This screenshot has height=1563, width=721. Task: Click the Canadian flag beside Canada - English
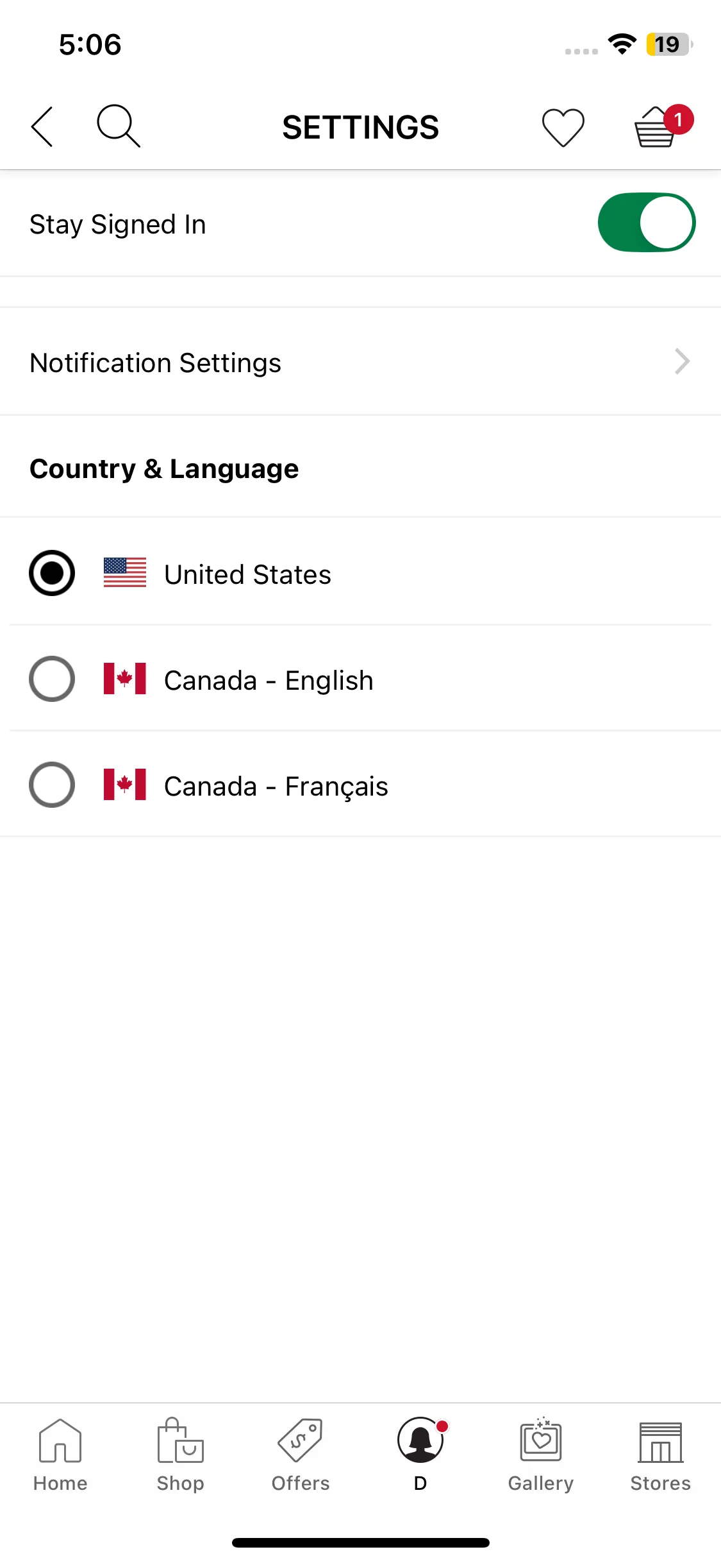[125, 679]
